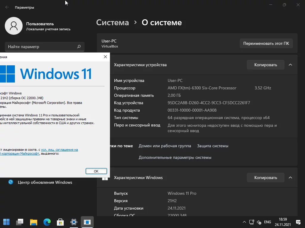Click the Settings gear icon on the taskbar
This screenshot has width=305, height=228.
[x=74, y=222]
